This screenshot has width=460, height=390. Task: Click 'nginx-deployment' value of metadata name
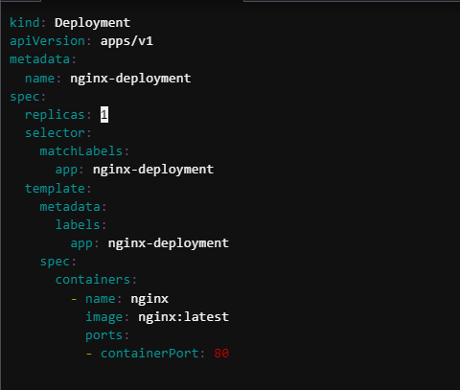tap(130, 79)
